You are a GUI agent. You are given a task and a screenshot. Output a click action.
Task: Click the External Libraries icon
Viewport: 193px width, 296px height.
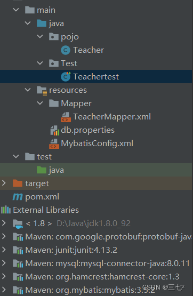6,210
